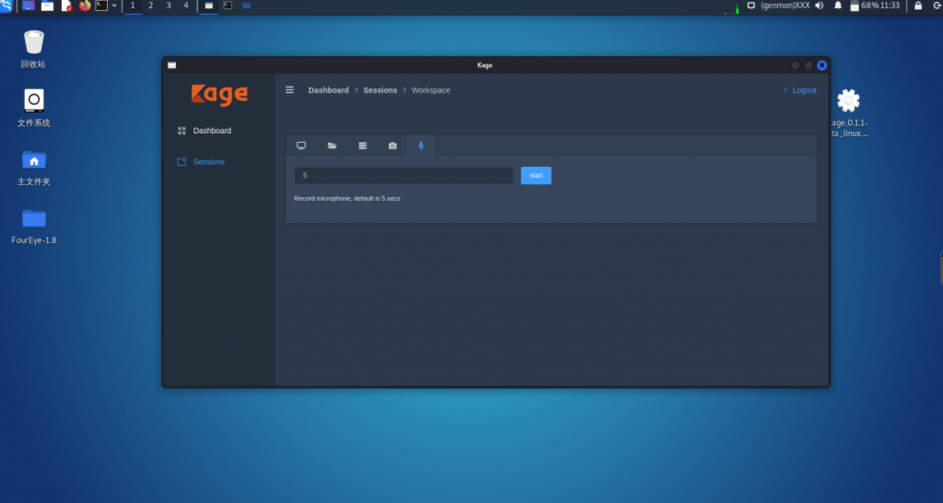Select the terminal window taskbar button
The height and width of the screenshot is (503, 943).
coord(228,6)
